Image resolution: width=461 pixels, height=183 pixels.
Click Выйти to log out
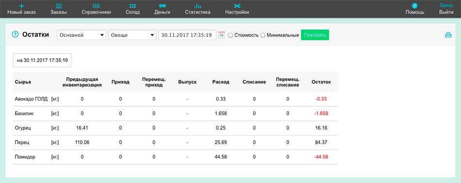click(x=446, y=12)
